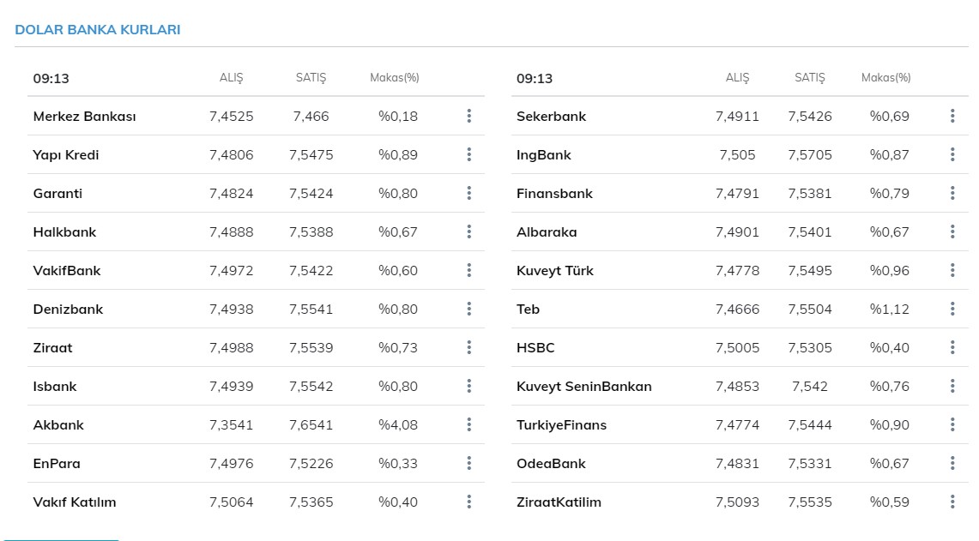The image size is (979, 541).
Task: Open the three-dot menu for HSBC
Action: (952, 347)
